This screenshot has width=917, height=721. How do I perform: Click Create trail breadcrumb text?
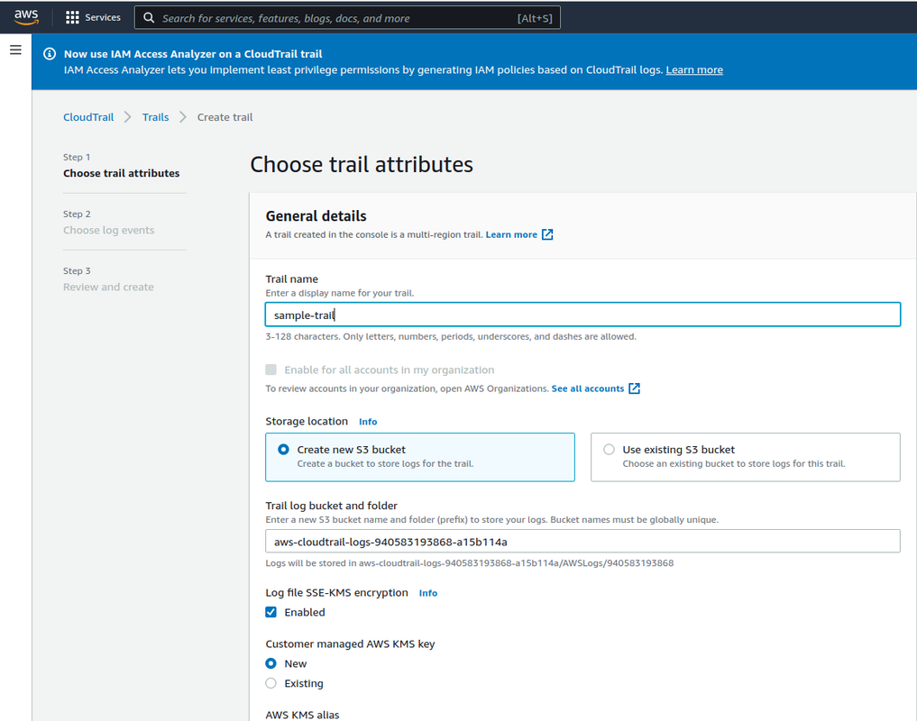(225, 117)
